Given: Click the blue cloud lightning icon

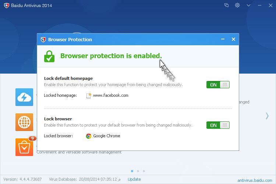Looking at the screenshot, I should [x=24, y=97].
